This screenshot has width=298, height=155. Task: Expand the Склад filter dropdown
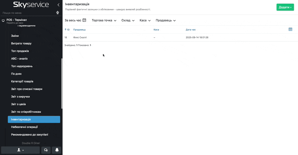pyautogui.click(x=128, y=21)
